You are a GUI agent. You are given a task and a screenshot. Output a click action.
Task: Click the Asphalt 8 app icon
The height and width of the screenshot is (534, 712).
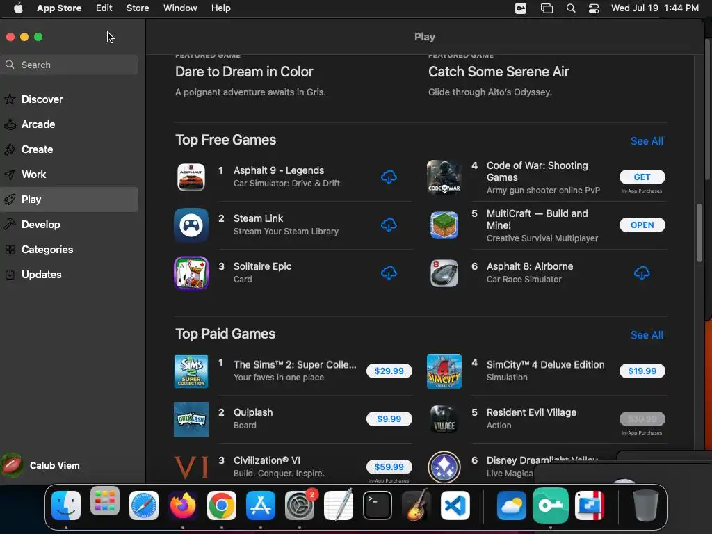(x=444, y=273)
